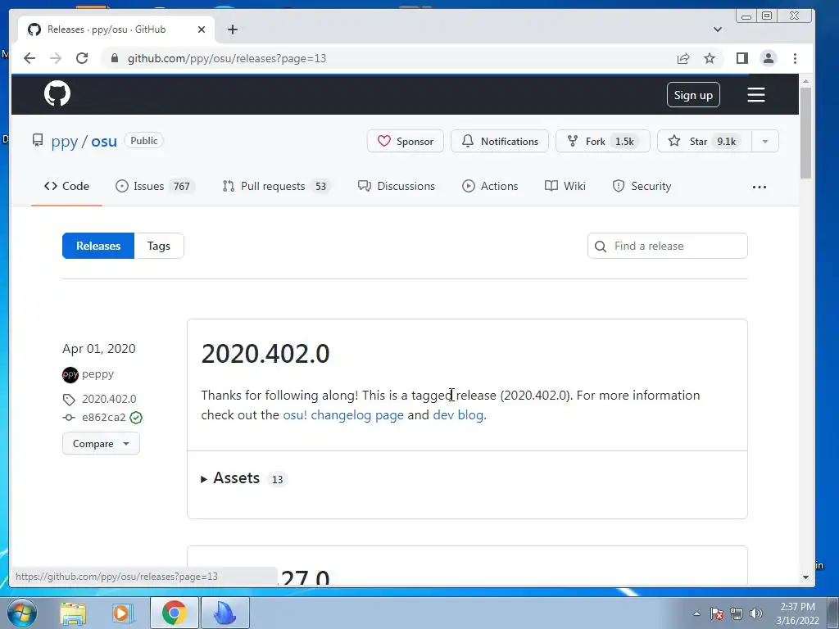Click the Sign up button
The width and height of the screenshot is (839, 629).
[693, 95]
